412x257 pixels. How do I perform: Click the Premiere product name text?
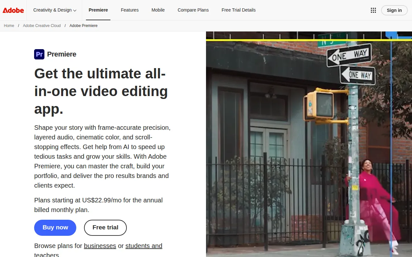tap(62, 54)
